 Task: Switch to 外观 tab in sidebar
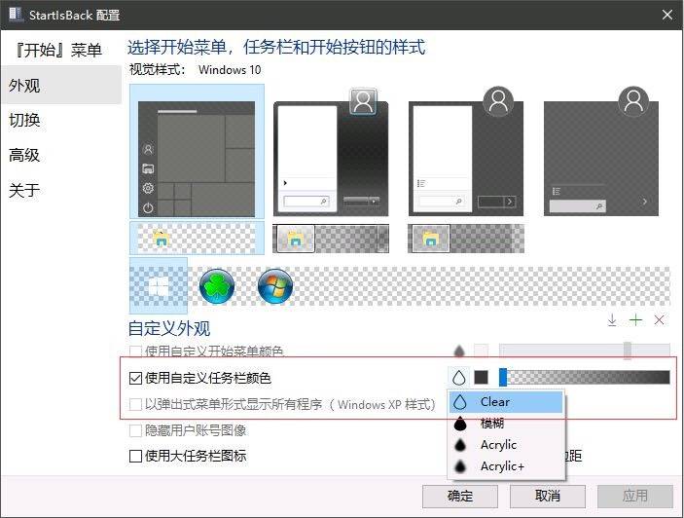61,85
